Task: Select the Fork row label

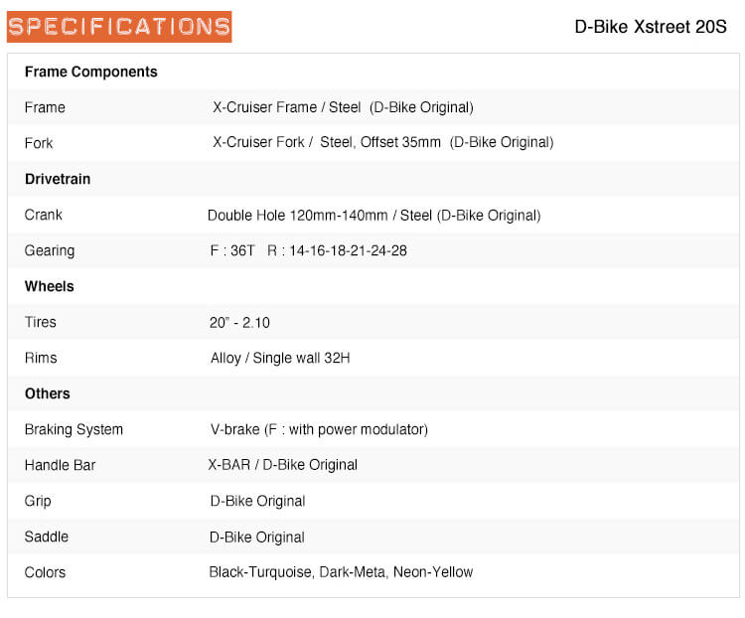Action: 39,143
